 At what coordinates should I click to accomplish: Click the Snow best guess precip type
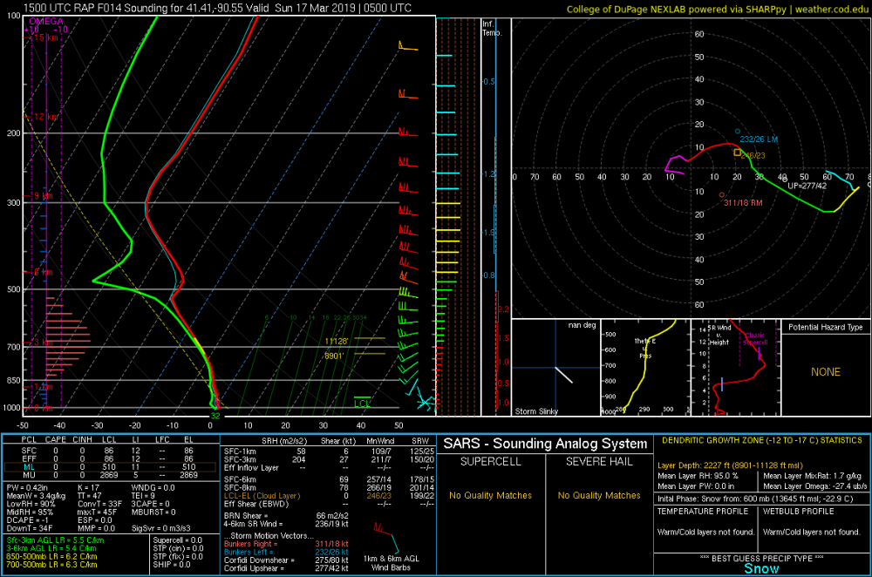pos(761,568)
